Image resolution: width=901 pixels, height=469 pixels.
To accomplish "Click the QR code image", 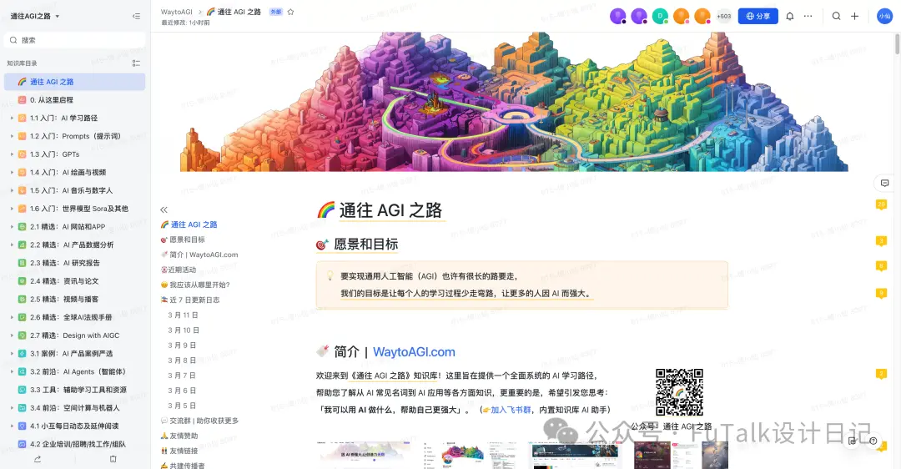I will pyautogui.click(x=679, y=392).
